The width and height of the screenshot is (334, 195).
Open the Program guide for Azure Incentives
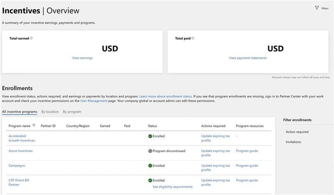tap(247, 151)
